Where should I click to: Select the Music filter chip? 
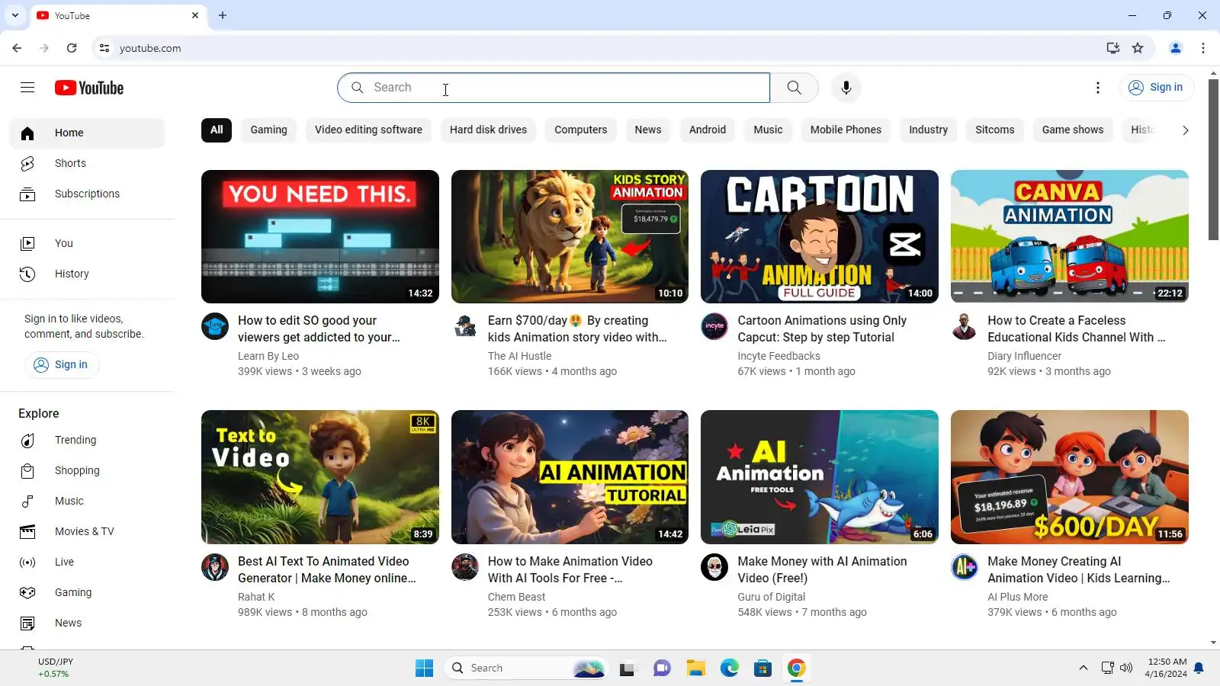[x=768, y=130]
